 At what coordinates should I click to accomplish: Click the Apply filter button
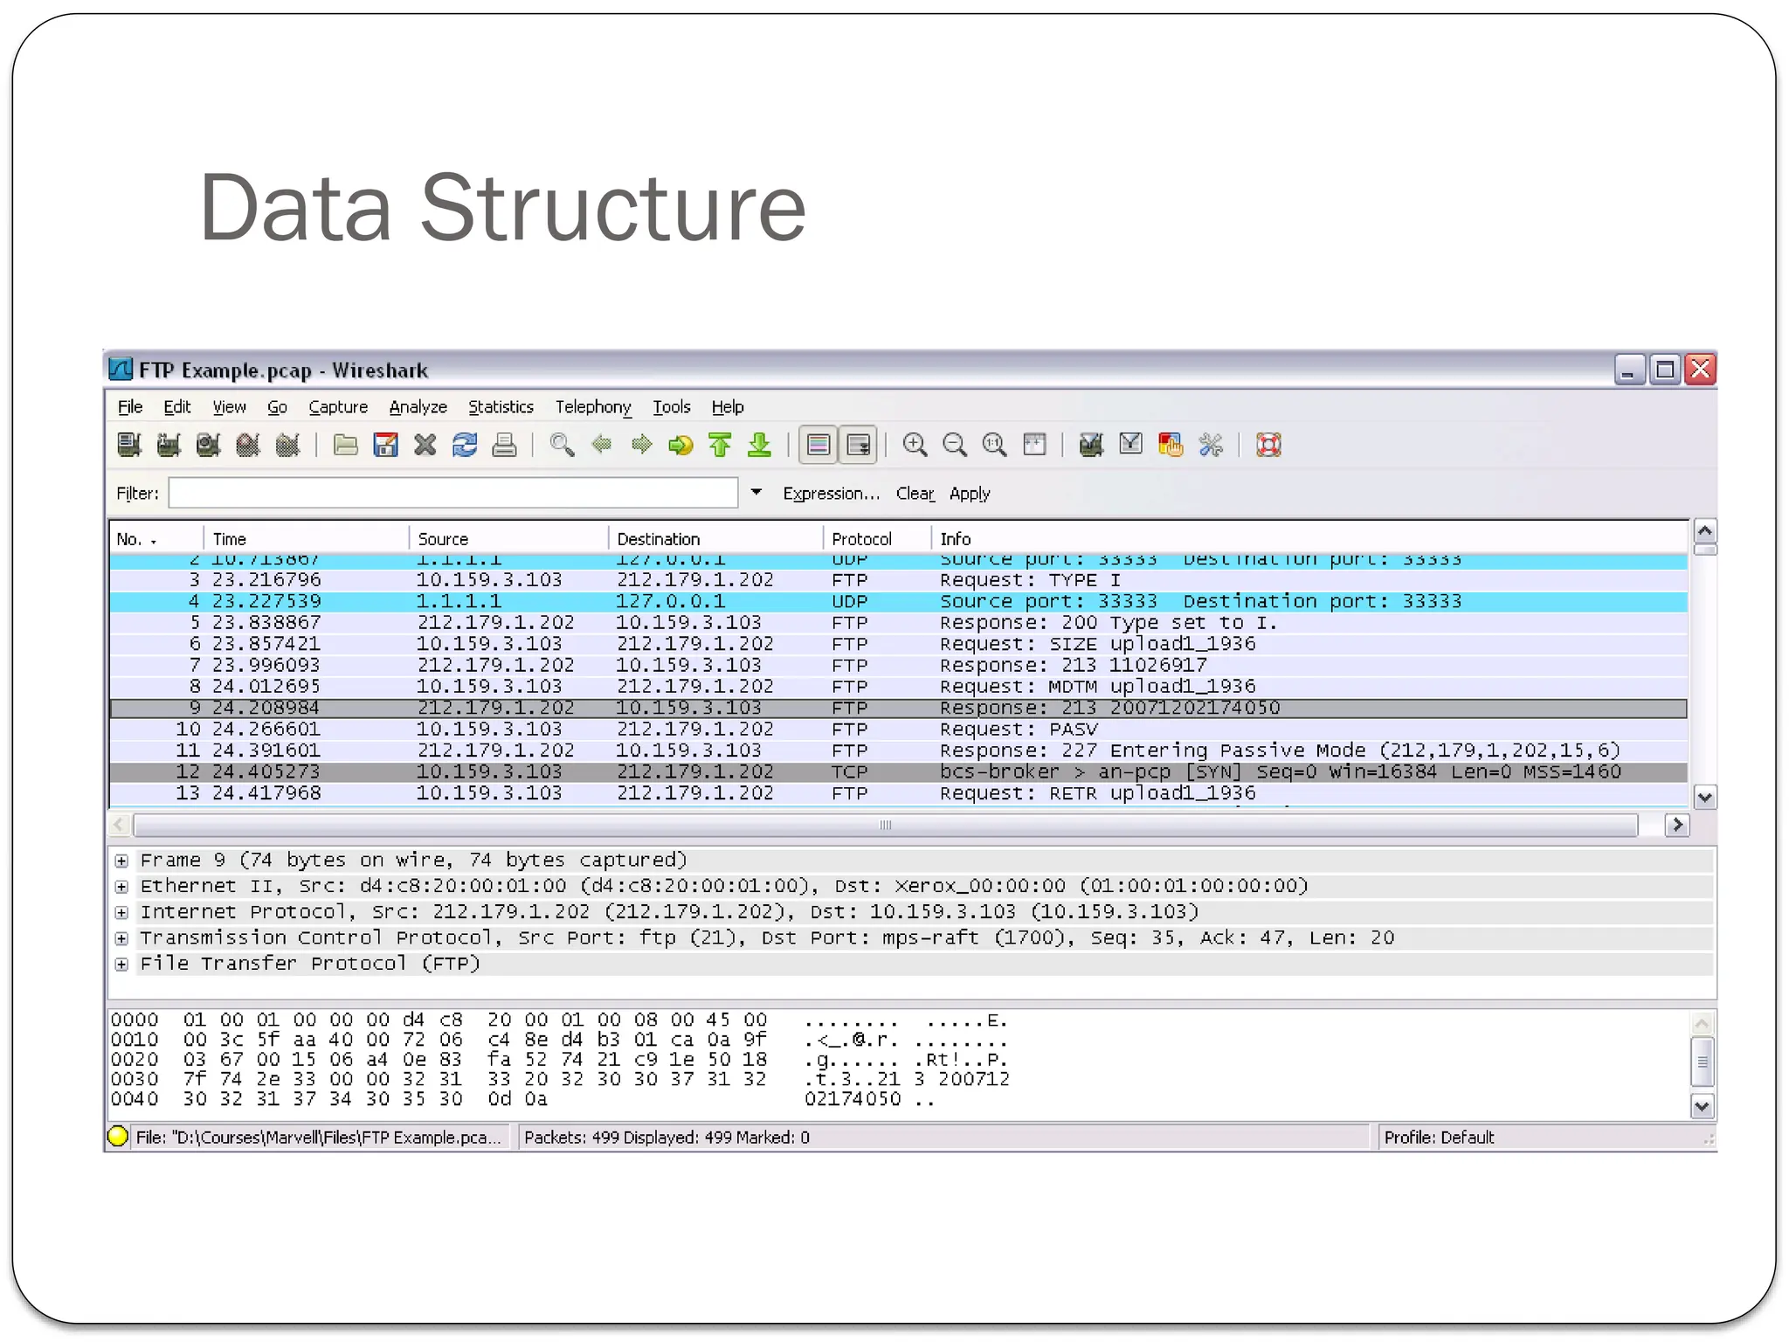point(970,494)
